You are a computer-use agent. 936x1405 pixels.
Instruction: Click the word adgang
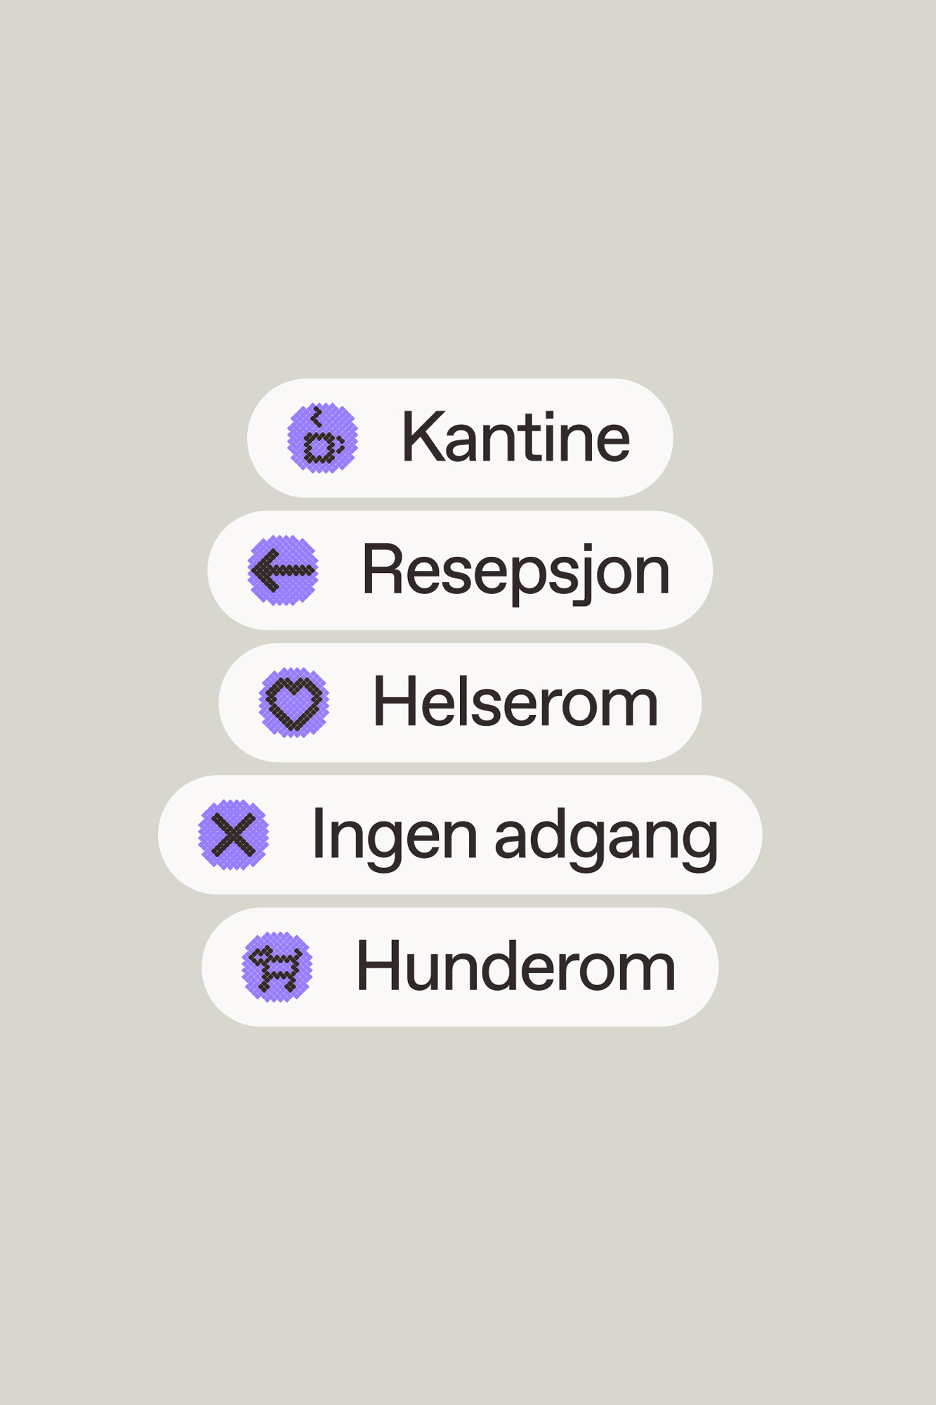point(607,838)
